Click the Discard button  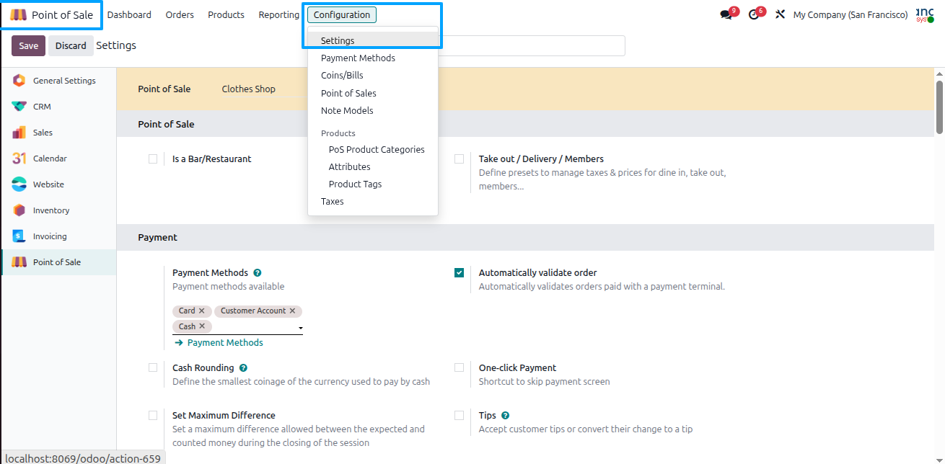point(71,45)
